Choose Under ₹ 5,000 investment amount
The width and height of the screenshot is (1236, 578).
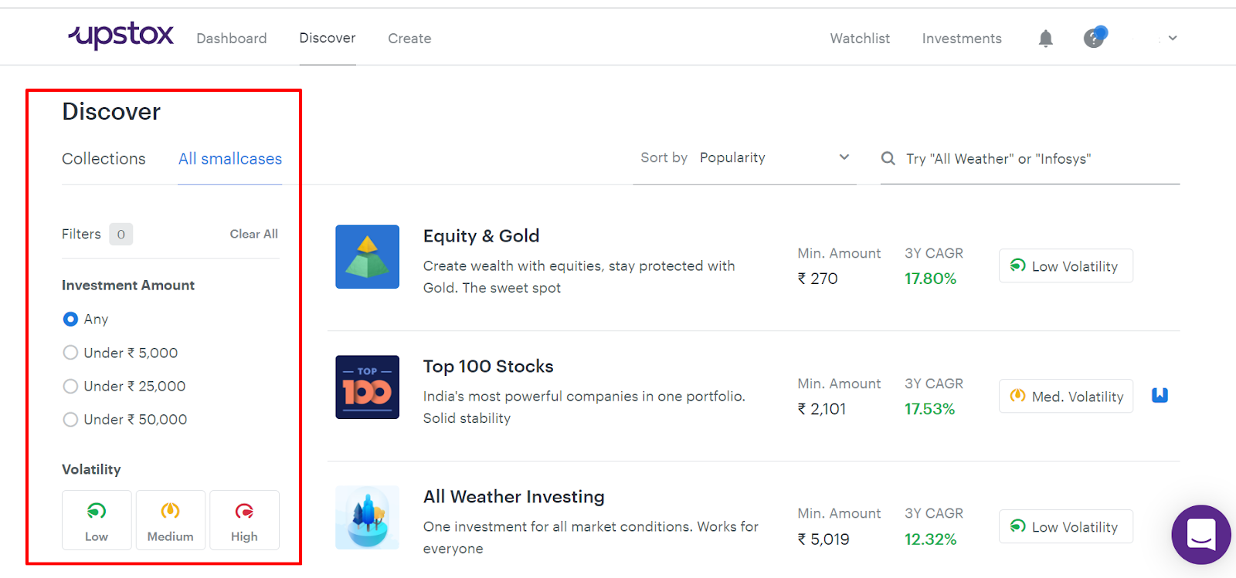click(x=70, y=353)
